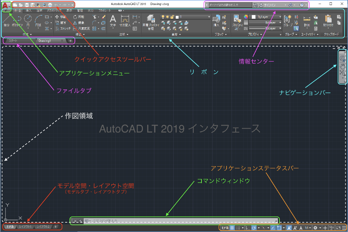The height and width of the screenshot is (232, 348).
Task: Click the Pan hand icon in navigation bar
Action: pyautogui.click(x=342, y=66)
